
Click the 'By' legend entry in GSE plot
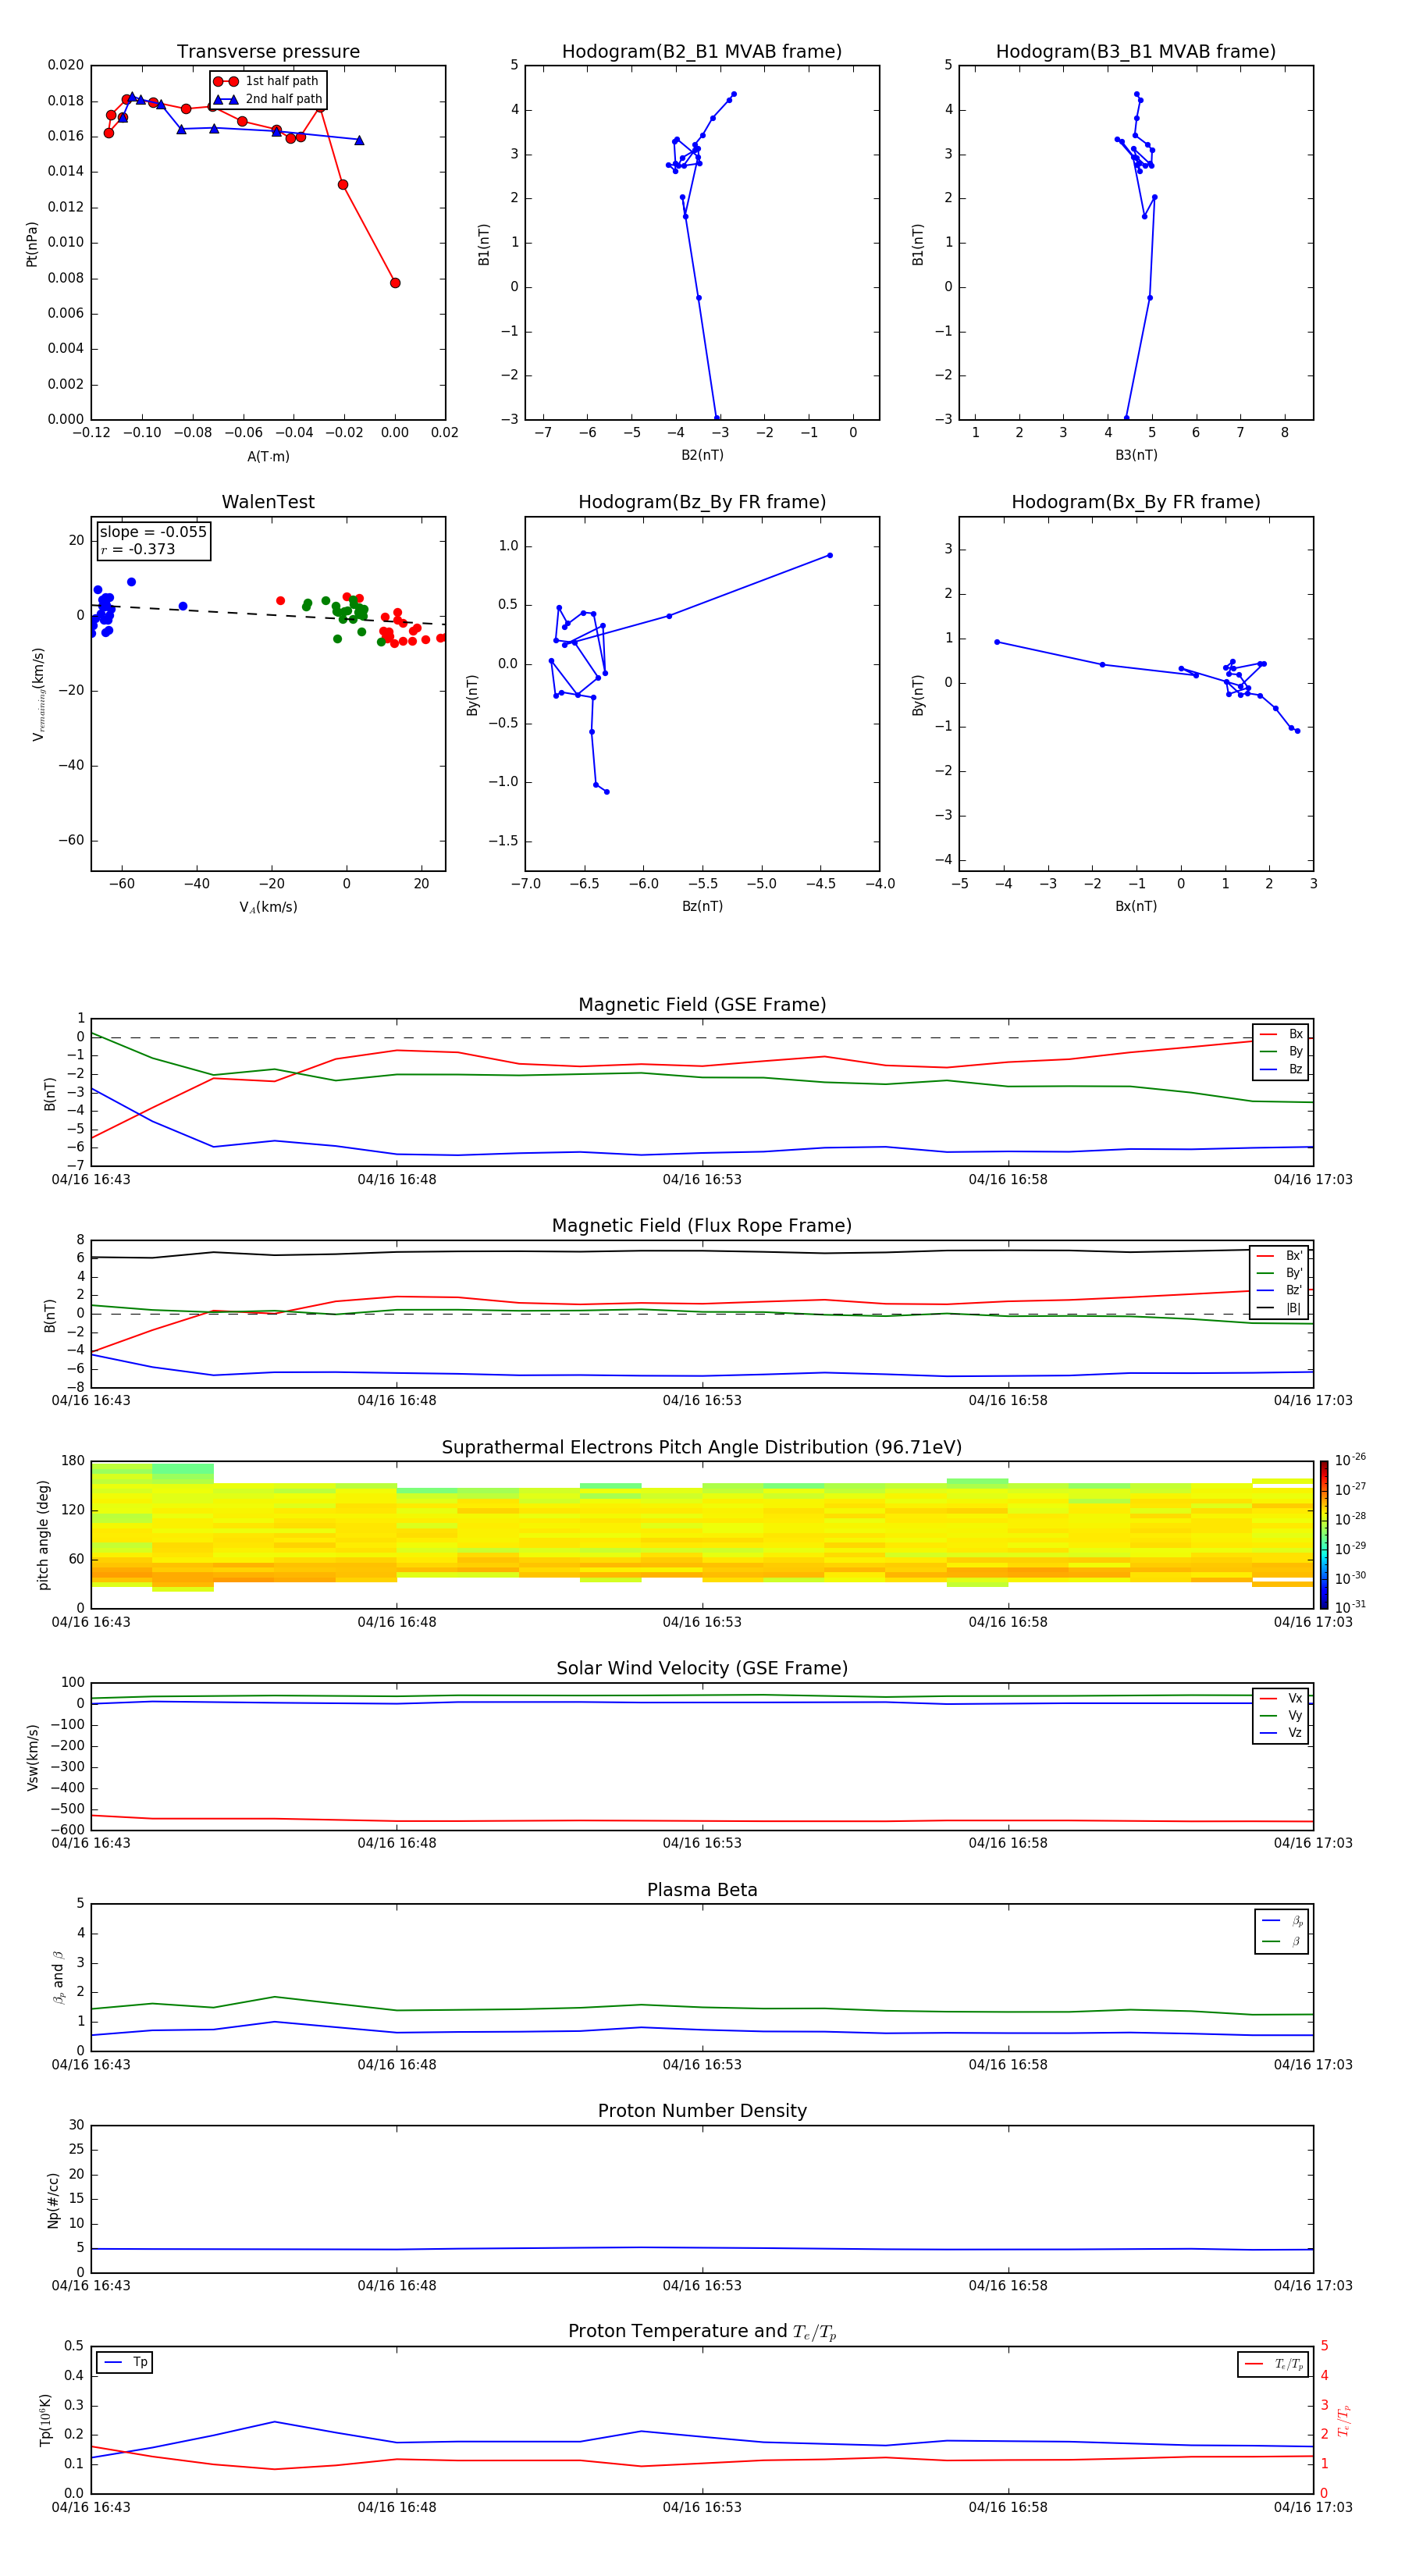coord(1281,1052)
